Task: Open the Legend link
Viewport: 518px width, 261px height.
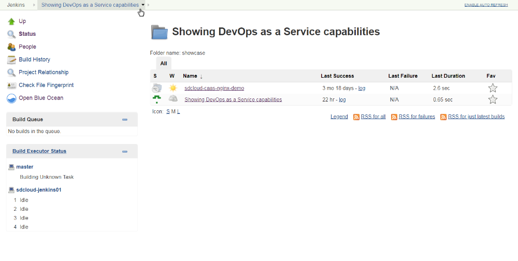Action: coord(339,117)
